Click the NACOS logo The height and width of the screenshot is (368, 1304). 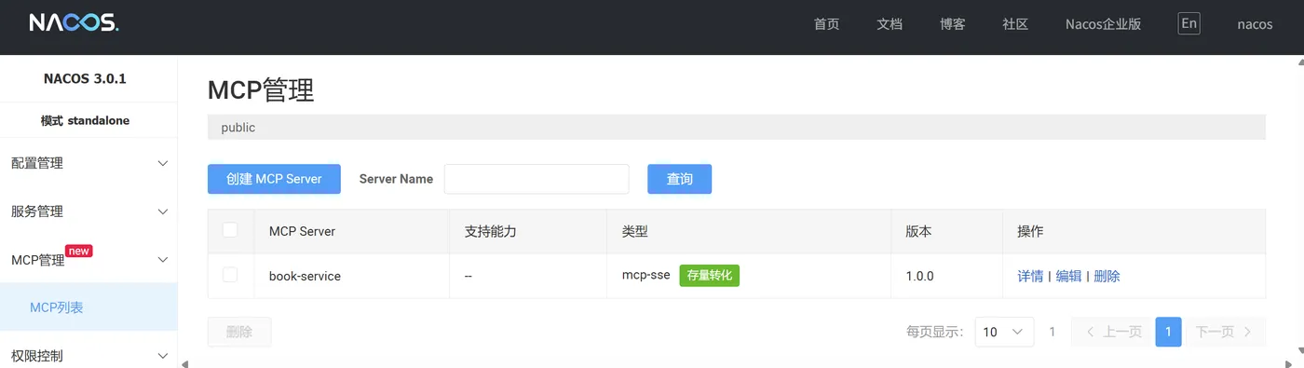point(74,23)
